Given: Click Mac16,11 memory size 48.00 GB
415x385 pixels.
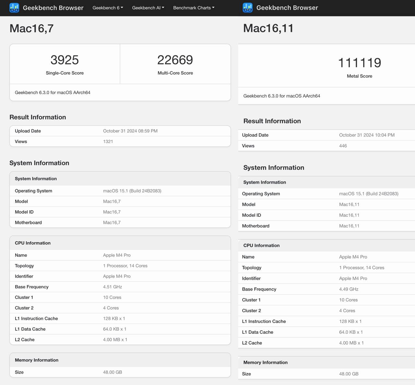Looking at the screenshot, I should click(349, 374).
